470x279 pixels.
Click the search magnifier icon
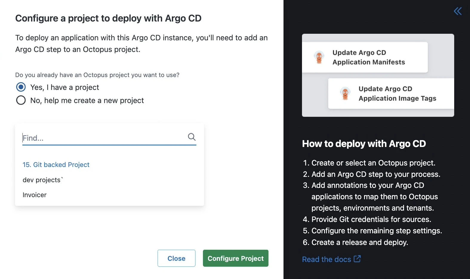tap(192, 137)
